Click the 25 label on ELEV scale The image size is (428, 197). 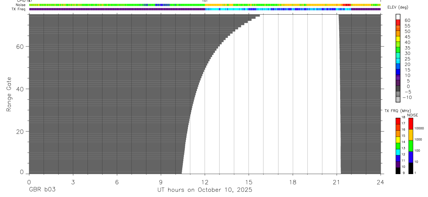click(x=407, y=59)
